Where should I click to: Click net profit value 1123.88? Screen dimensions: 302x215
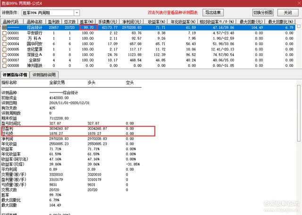pyautogui.click(x=134, y=55)
